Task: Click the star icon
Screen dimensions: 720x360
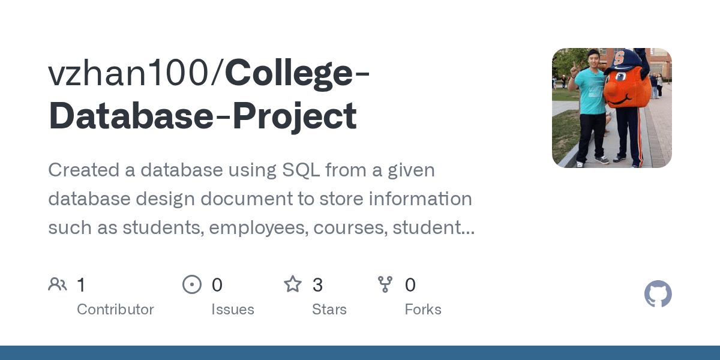Action: [293, 284]
